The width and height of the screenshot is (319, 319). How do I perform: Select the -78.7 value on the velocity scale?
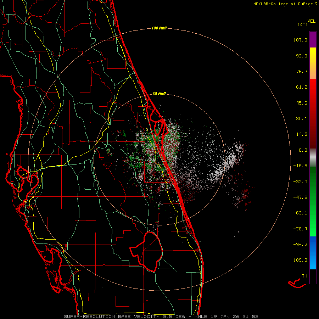[x=300, y=229]
